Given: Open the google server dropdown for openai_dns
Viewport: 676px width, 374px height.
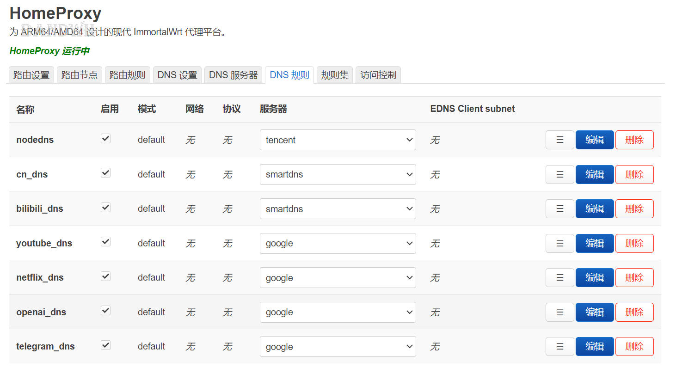Looking at the screenshot, I should tap(338, 312).
